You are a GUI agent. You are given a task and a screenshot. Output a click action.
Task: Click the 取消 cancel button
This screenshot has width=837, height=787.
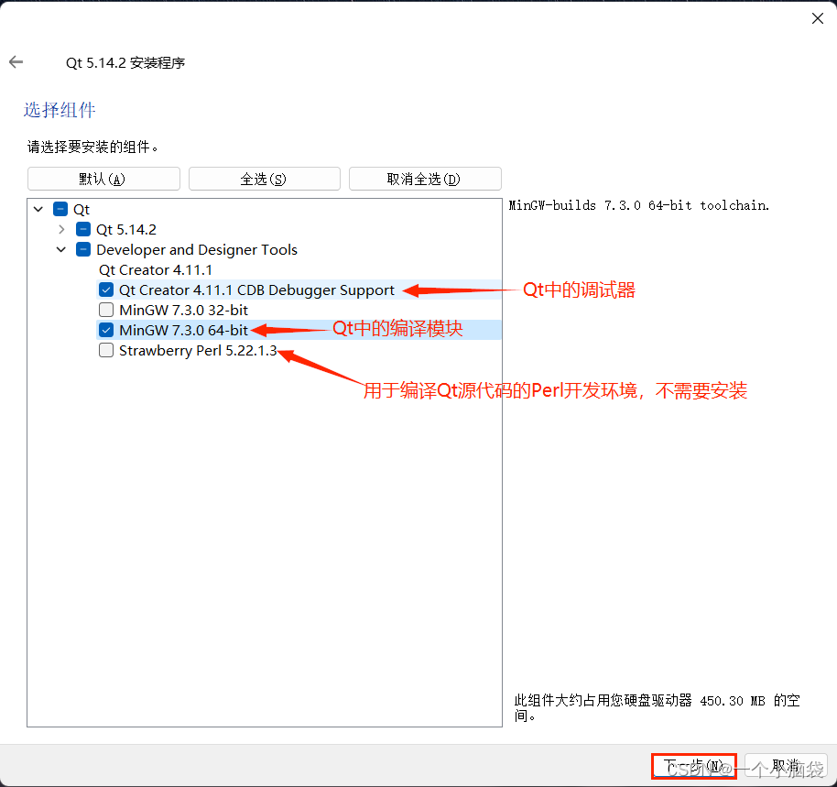coord(786,766)
